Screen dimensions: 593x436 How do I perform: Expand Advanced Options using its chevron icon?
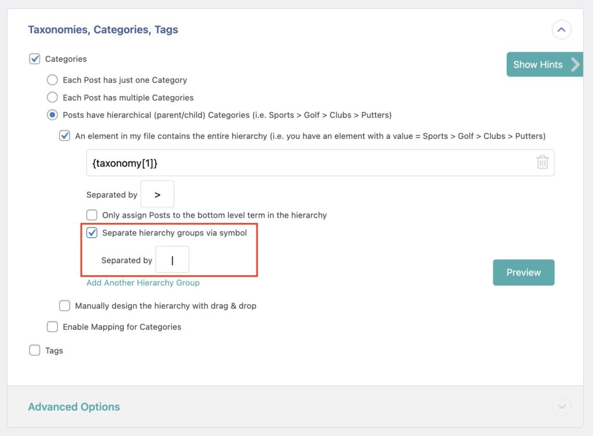point(561,407)
